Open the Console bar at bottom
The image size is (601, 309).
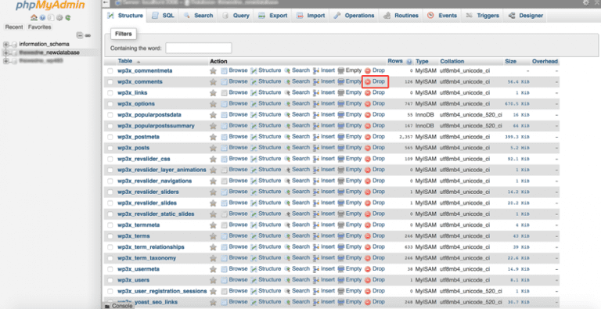pyautogui.click(x=118, y=306)
